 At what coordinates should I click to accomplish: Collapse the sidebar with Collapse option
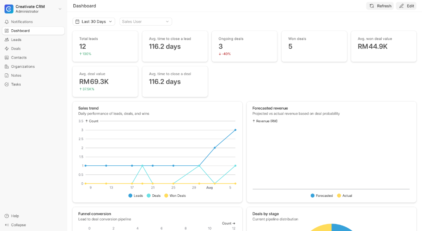(x=15, y=225)
